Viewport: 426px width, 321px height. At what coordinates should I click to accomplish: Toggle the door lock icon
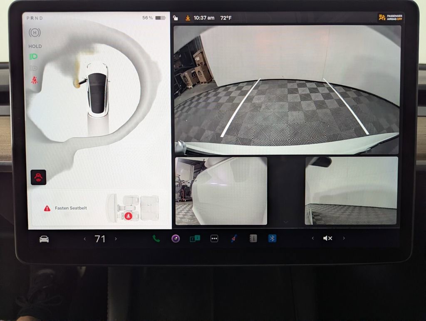[176, 18]
